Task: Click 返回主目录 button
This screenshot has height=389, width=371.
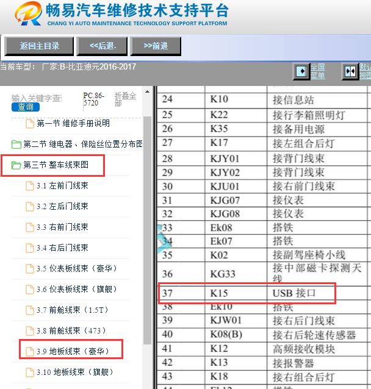Action: [x=39, y=46]
